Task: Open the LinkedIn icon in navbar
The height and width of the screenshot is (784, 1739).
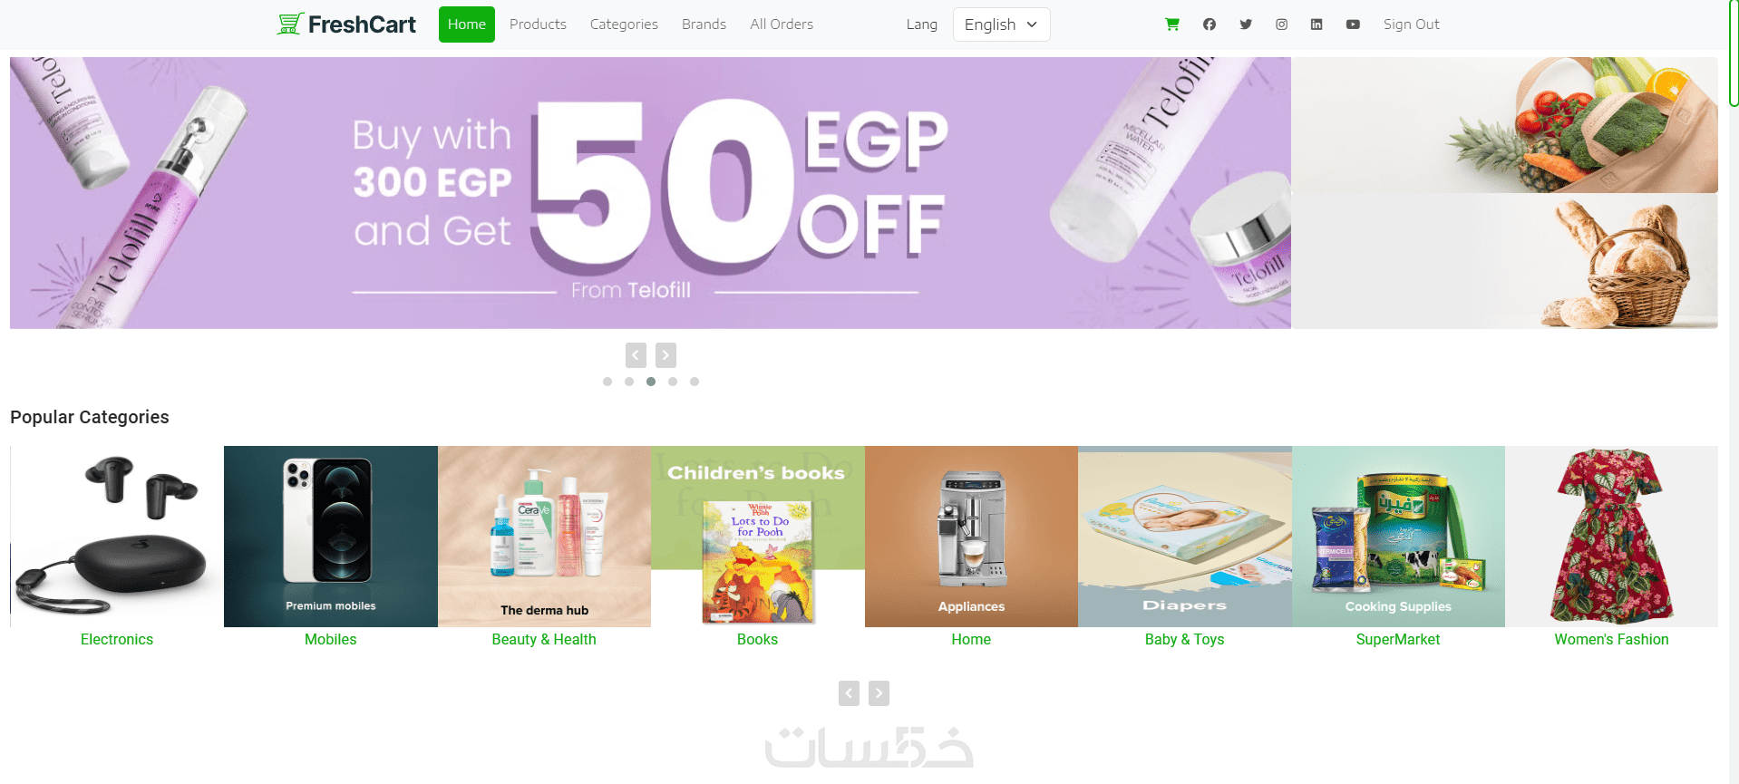Action: pos(1316,24)
